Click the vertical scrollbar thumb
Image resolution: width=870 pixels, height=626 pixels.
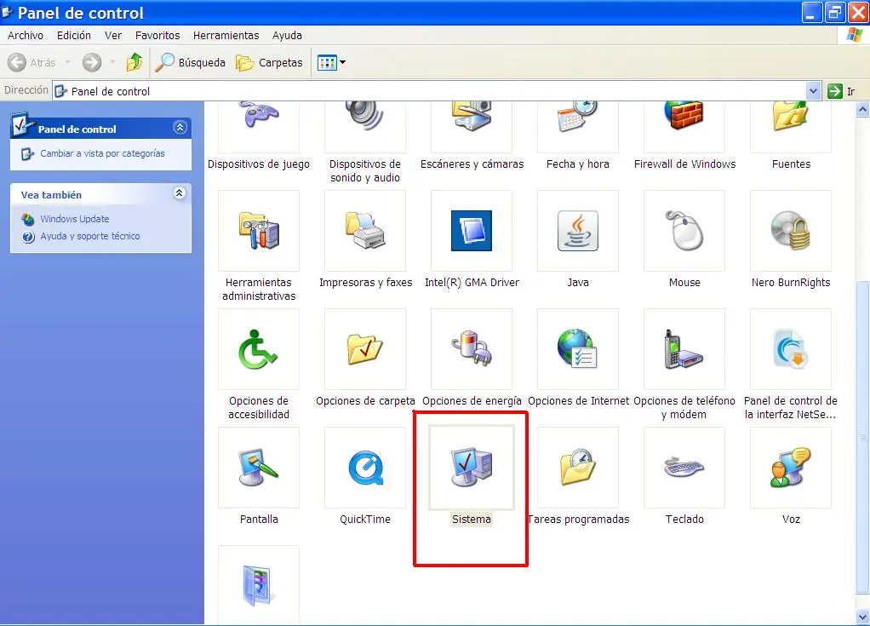[x=862, y=435]
